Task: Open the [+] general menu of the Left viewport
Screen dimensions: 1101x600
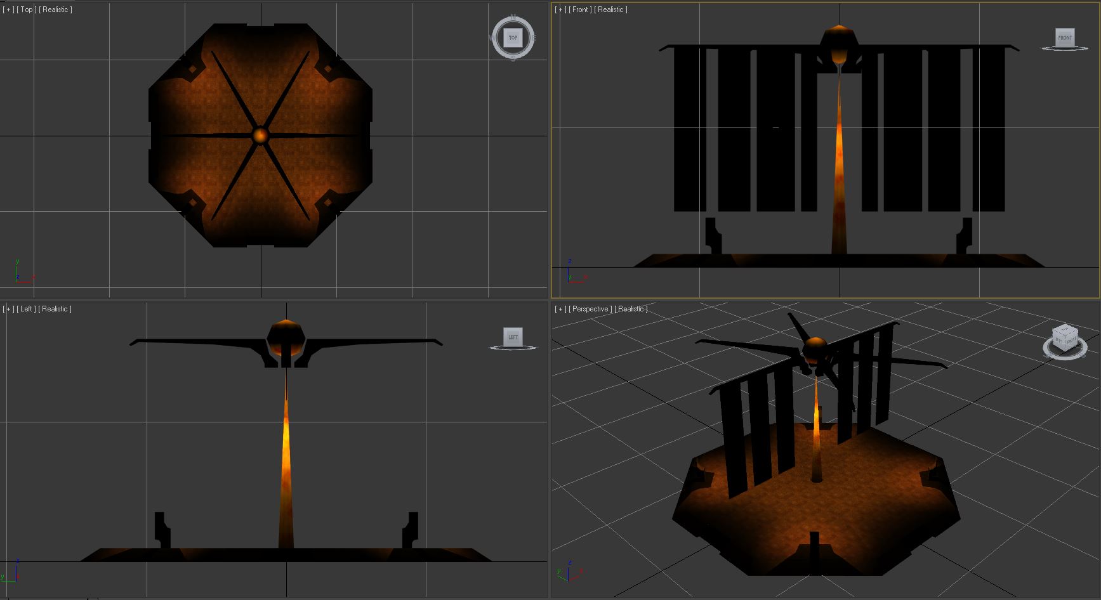Action: click(8, 309)
